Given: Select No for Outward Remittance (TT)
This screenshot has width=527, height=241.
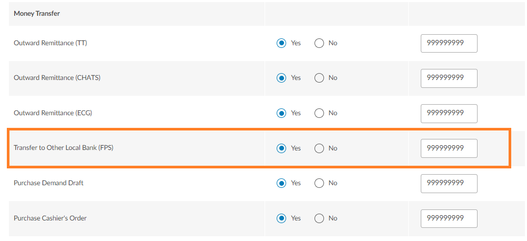Looking at the screenshot, I should pyautogui.click(x=319, y=43).
